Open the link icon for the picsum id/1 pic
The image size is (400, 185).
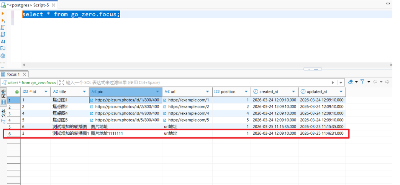click(x=92, y=100)
